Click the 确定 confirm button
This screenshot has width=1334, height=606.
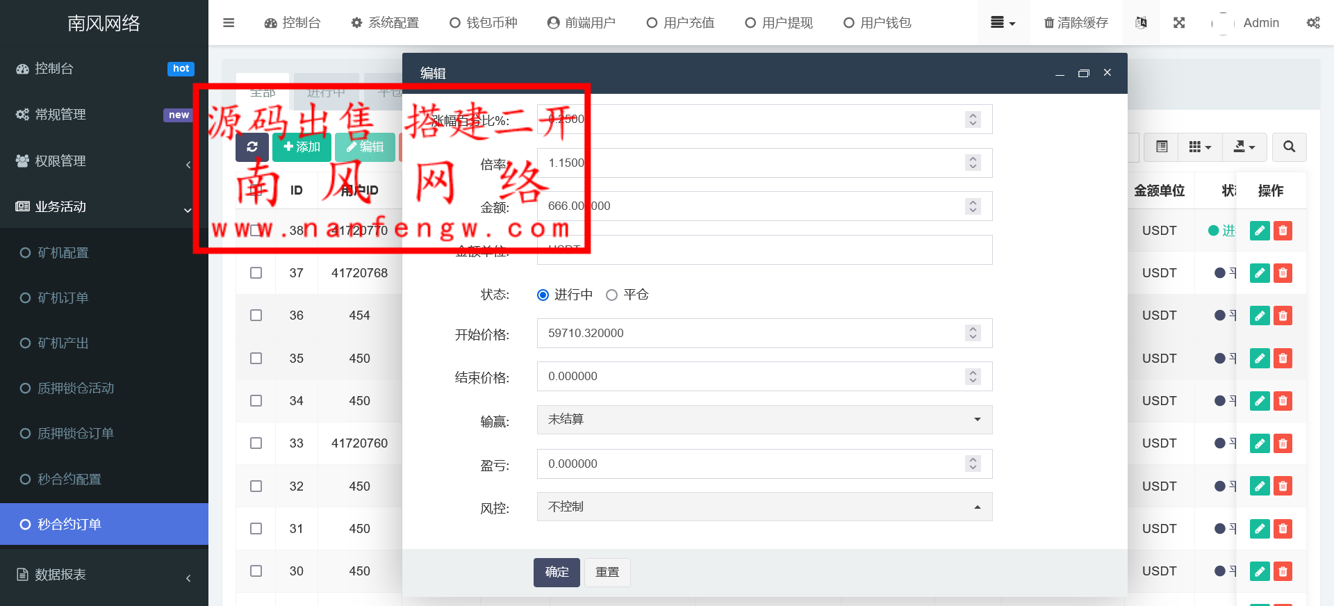coord(557,572)
